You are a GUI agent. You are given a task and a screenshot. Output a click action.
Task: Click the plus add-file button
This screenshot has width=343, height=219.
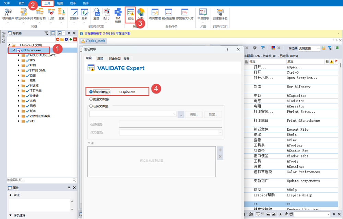220,150
